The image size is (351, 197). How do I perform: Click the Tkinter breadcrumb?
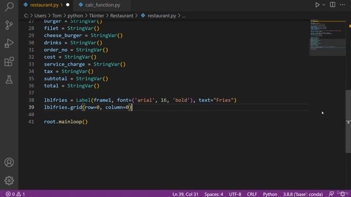[97, 16]
